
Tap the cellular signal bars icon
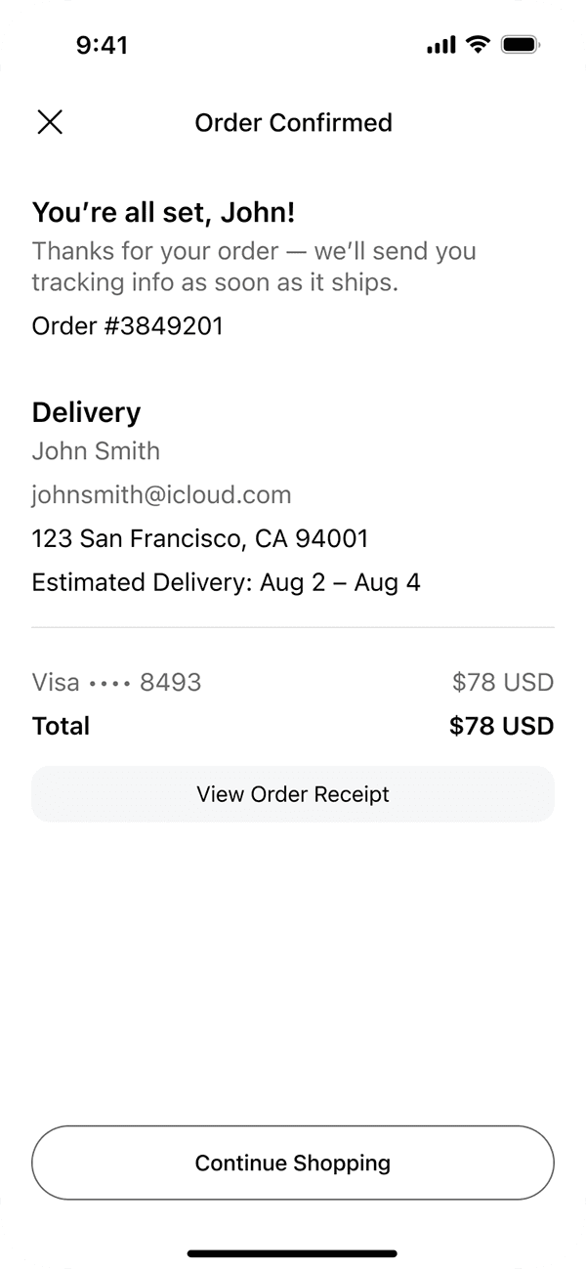[441, 45]
